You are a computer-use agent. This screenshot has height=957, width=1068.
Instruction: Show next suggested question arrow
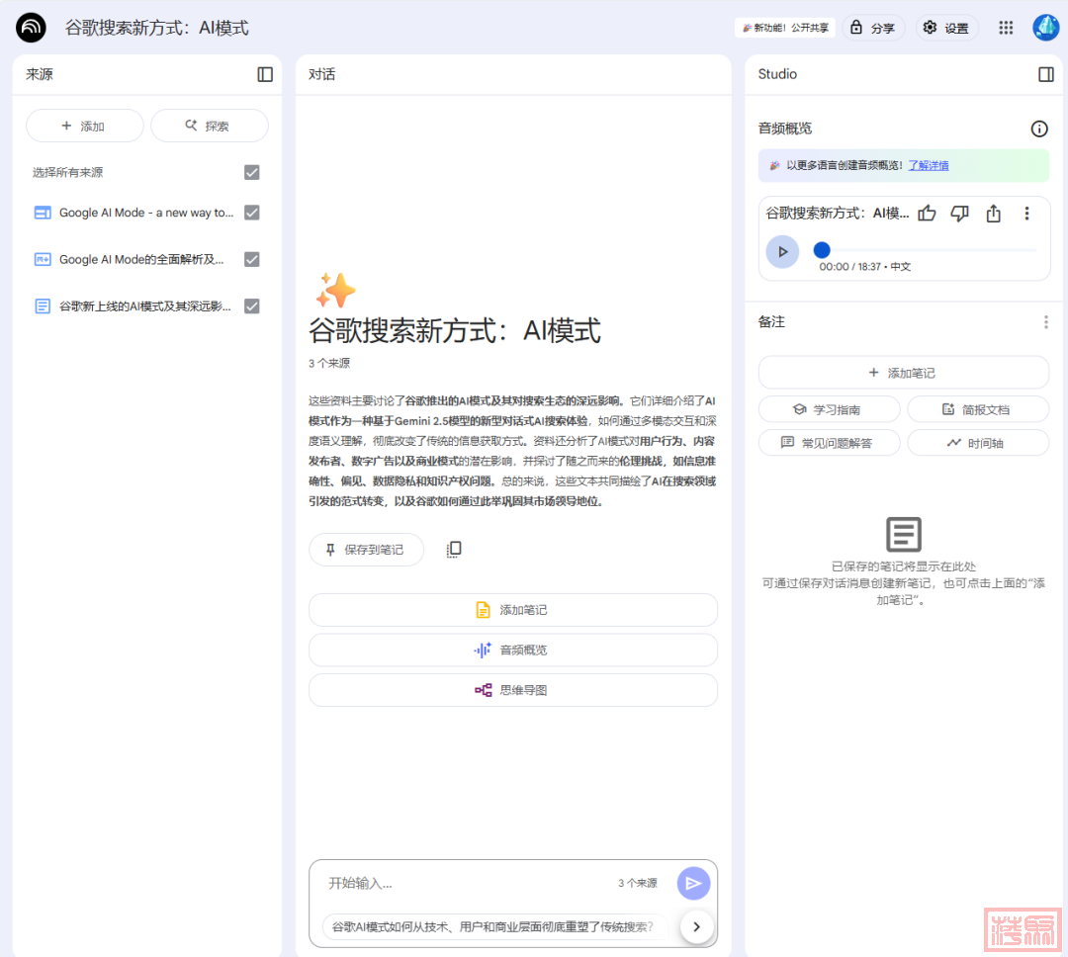click(x=696, y=926)
